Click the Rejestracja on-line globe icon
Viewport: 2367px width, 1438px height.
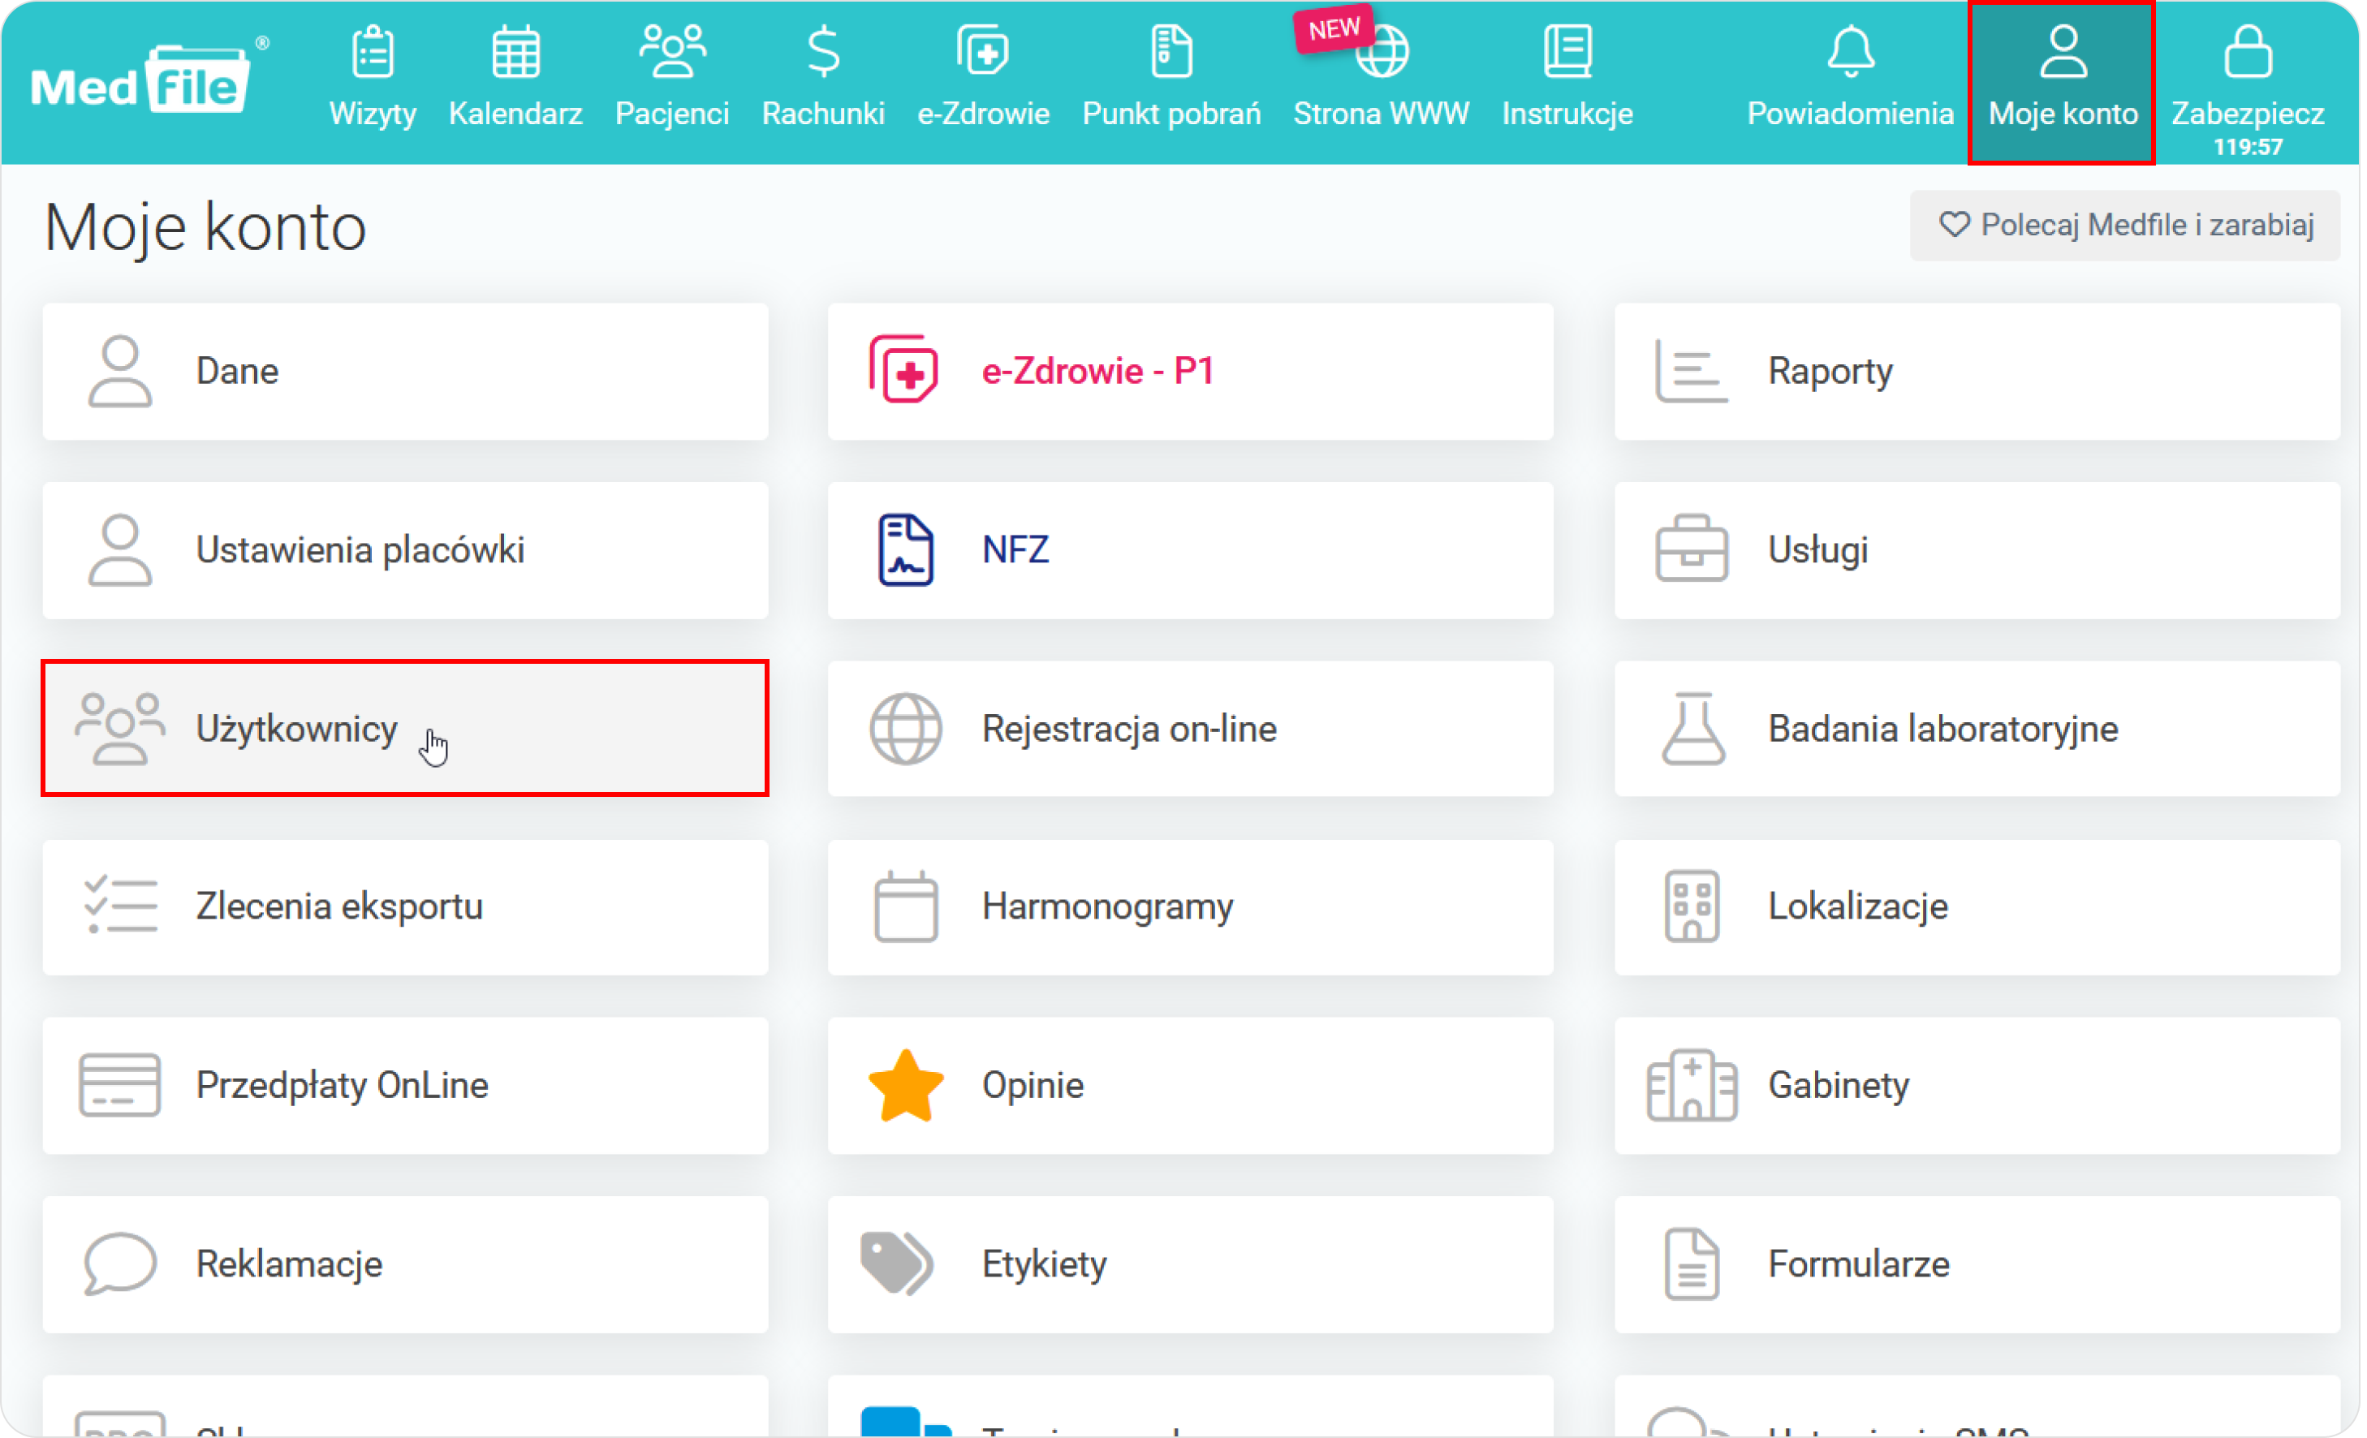(x=905, y=729)
